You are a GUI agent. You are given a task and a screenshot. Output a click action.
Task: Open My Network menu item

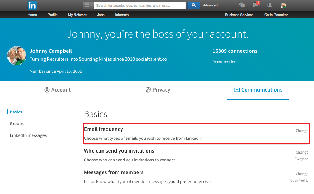(77, 15)
